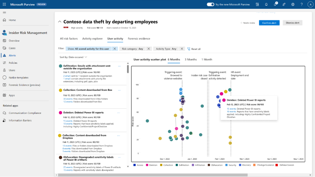Viewport: 315px width, 177px height.
Task: Select 6 Months scatter plot range
Action: click(x=174, y=60)
